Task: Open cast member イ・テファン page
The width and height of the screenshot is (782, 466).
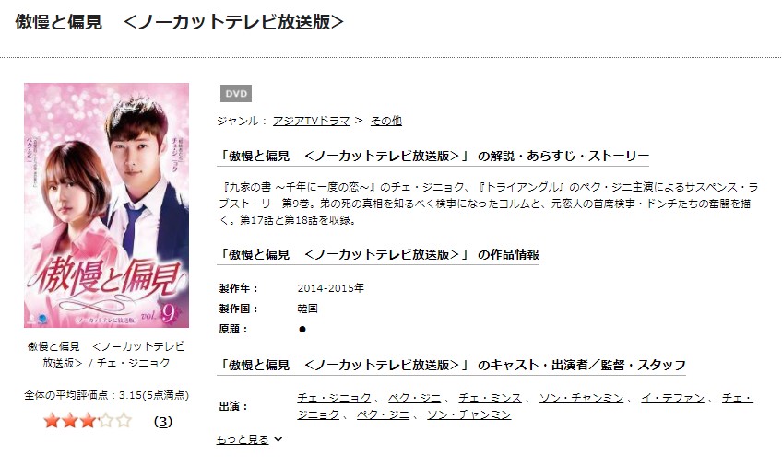Action: 673,398
